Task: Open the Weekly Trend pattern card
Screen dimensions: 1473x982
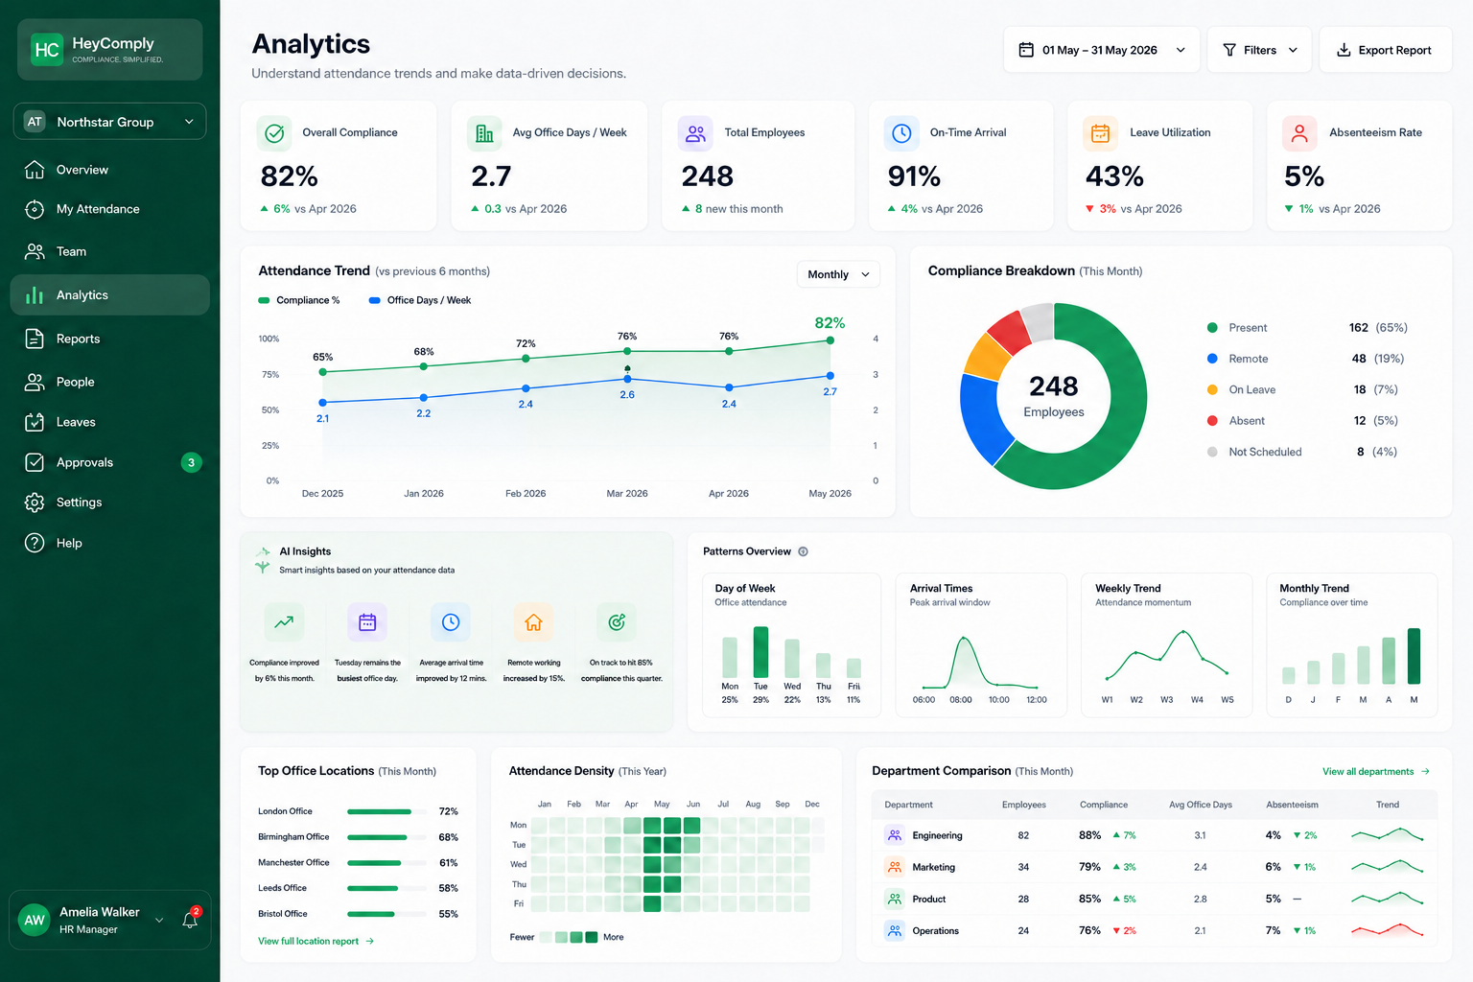Action: (1166, 644)
